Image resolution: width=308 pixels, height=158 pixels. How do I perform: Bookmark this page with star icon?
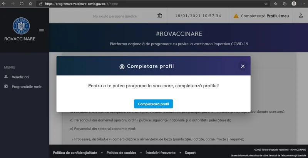[266, 3]
